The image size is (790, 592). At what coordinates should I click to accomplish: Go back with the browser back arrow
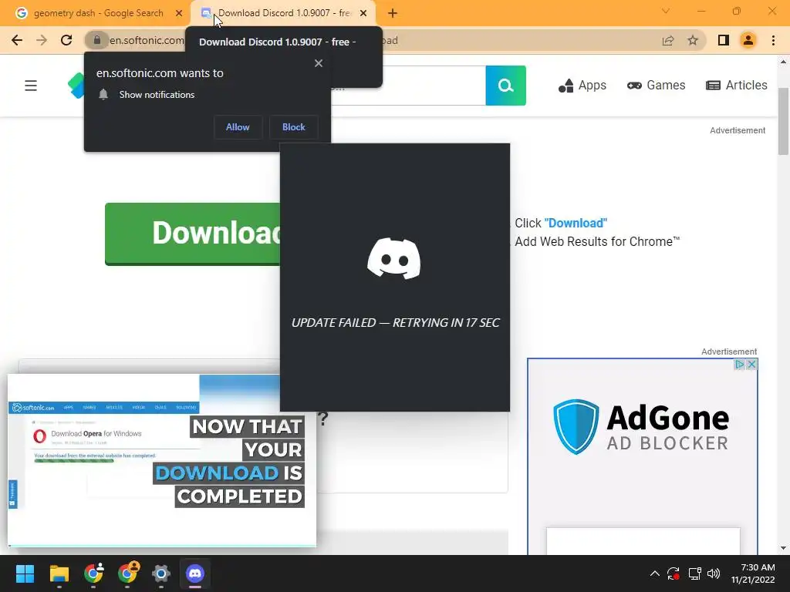pyautogui.click(x=17, y=40)
